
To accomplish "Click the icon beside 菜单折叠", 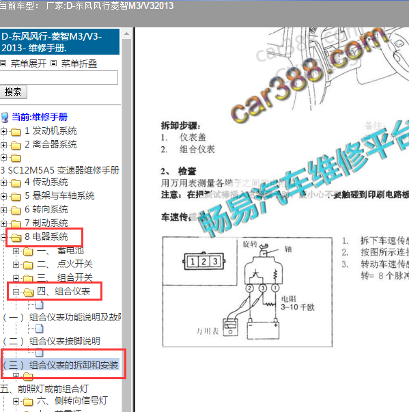I will 53,64.
